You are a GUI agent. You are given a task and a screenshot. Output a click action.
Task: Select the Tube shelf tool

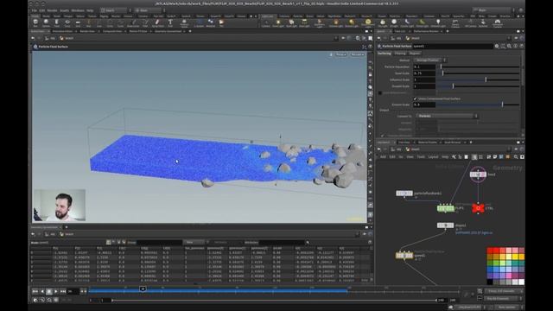[x=56, y=23]
